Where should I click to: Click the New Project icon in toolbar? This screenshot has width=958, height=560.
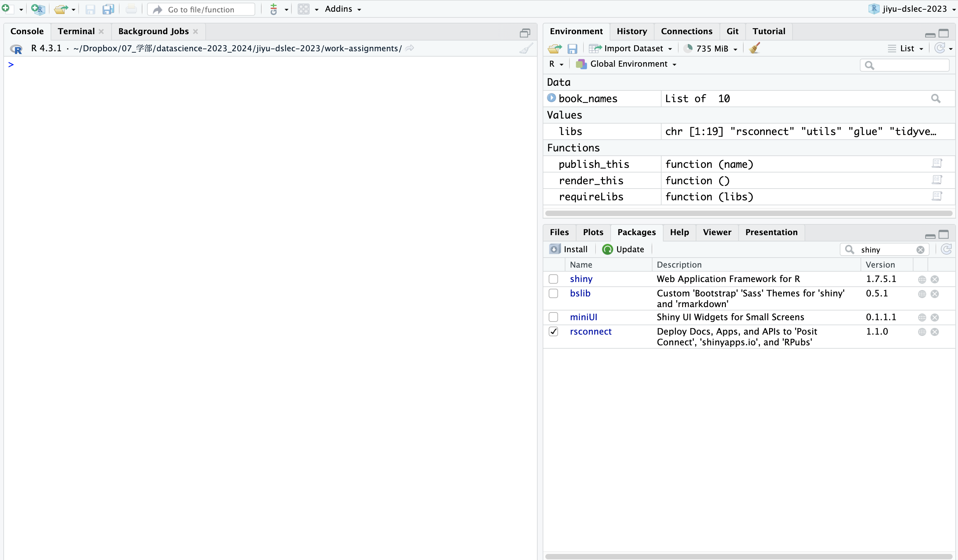pos(38,9)
